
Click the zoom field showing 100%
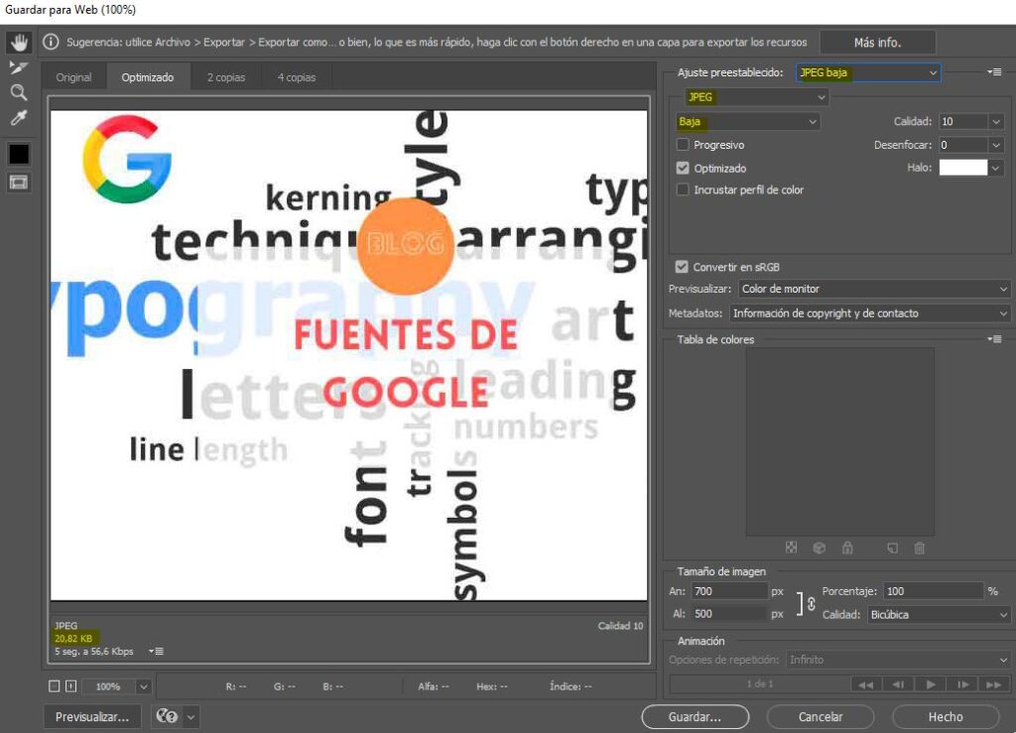pyautogui.click(x=107, y=686)
